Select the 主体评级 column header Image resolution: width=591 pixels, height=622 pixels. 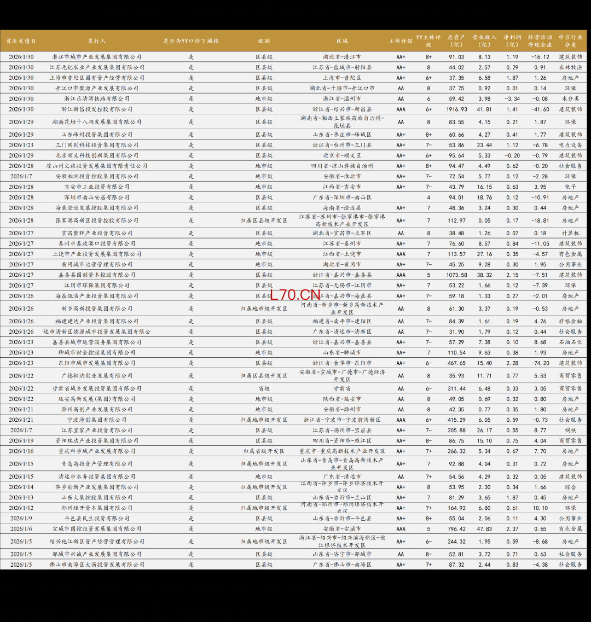click(x=401, y=41)
